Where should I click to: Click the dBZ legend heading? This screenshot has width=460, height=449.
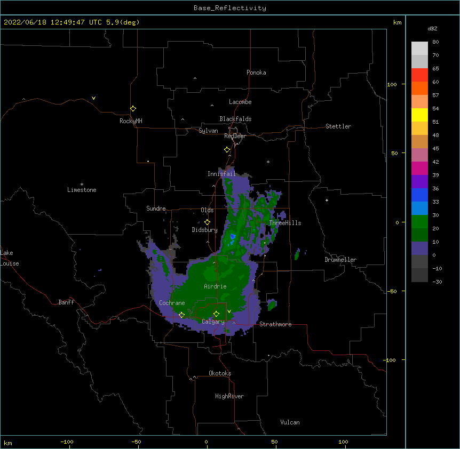pos(432,28)
